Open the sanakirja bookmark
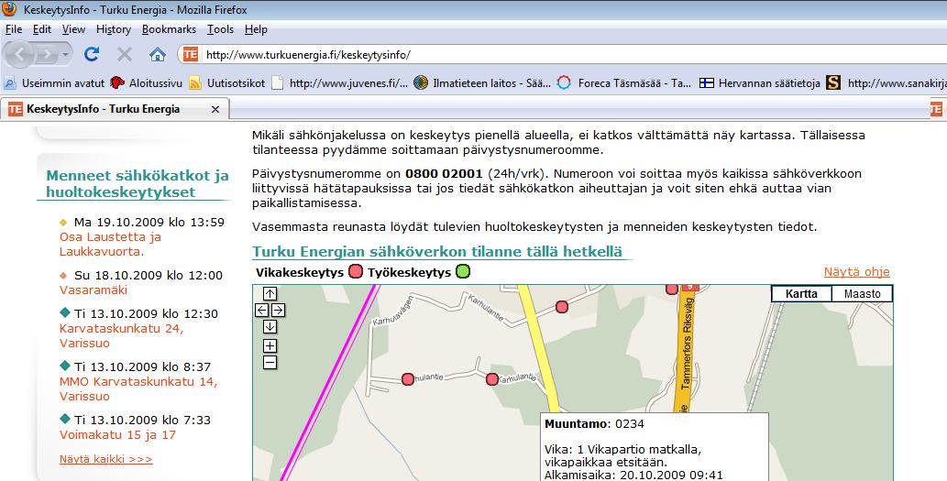947x481 pixels. (x=886, y=82)
